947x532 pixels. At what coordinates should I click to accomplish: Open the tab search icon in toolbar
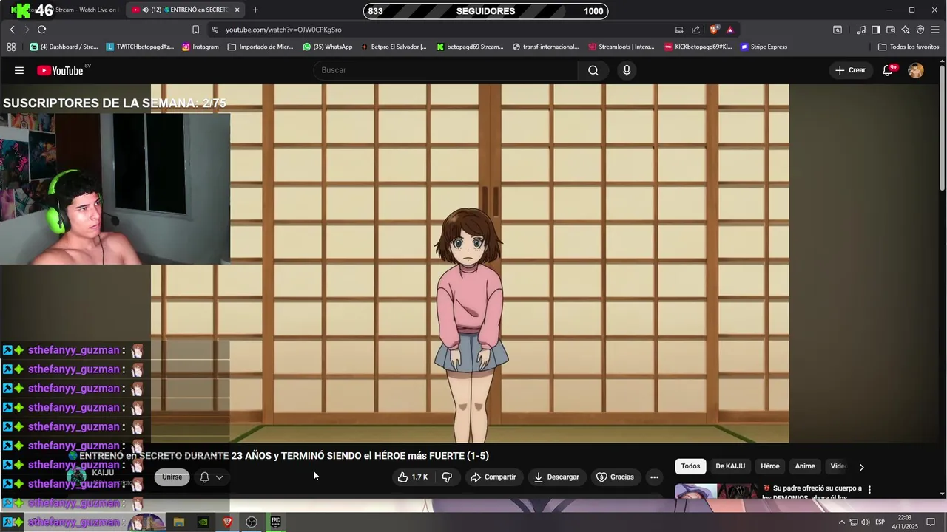(837, 30)
